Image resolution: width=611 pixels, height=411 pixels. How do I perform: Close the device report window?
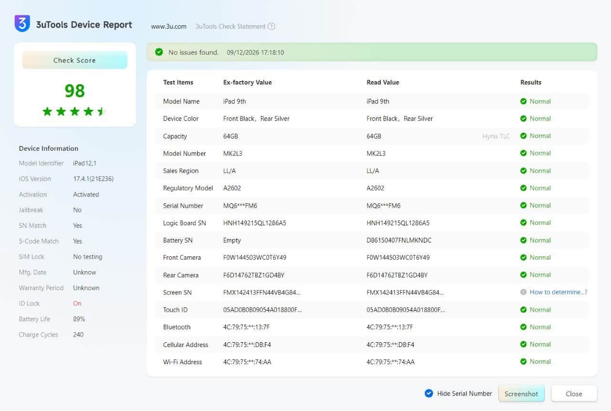pos(574,394)
